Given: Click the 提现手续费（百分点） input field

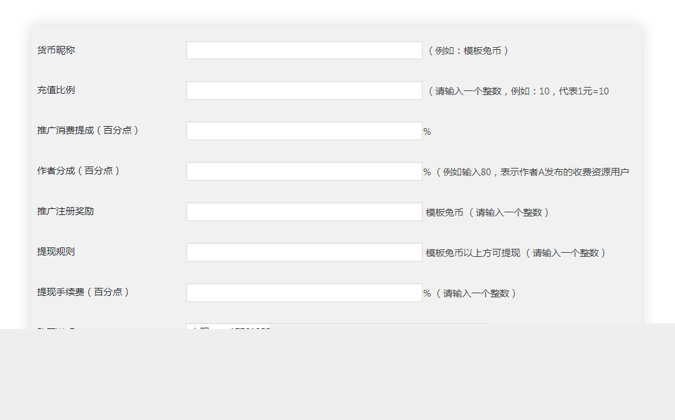Looking at the screenshot, I should point(303,292).
